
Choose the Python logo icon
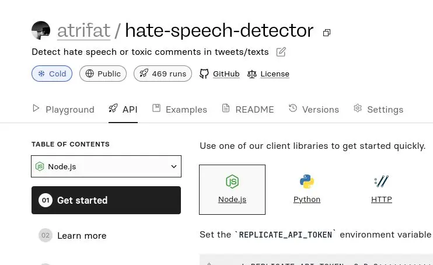click(x=307, y=182)
